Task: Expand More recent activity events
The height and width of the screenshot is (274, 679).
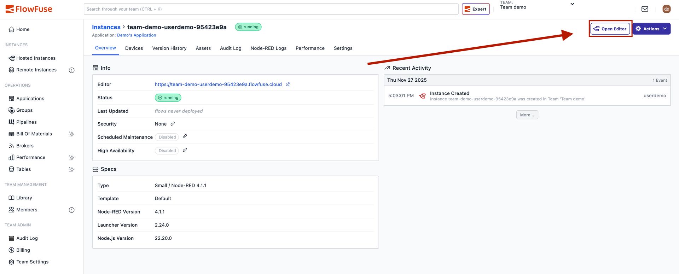Action: click(527, 115)
